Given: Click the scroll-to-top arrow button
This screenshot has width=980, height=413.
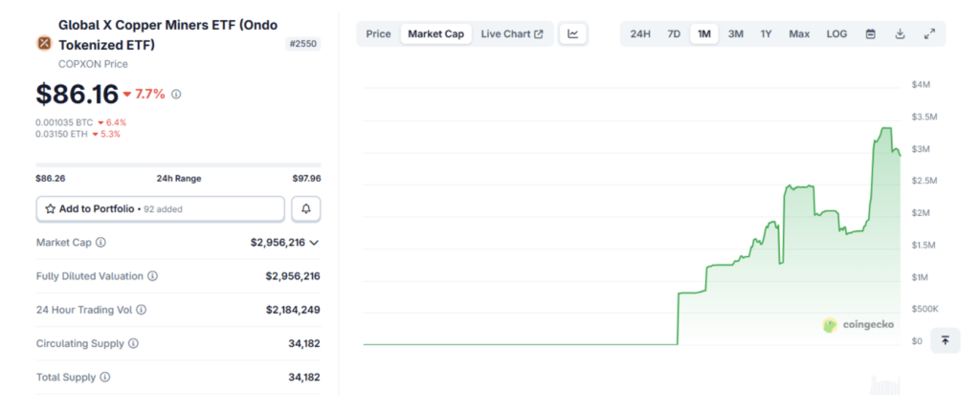Looking at the screenshot, I should pyautogui.click(x=945, y=340).
